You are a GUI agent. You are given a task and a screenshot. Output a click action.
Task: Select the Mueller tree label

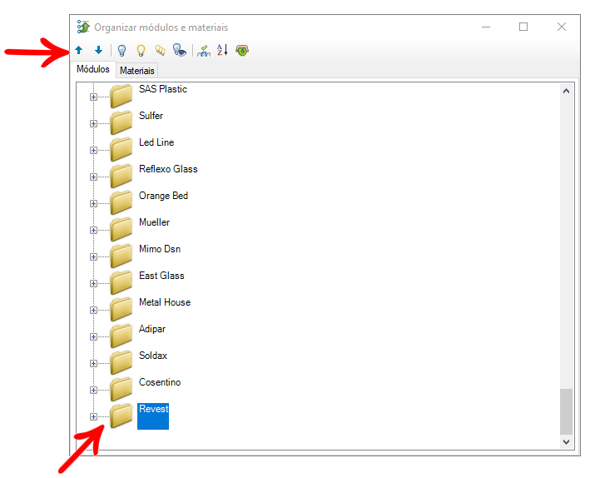(x=154, y=222)
